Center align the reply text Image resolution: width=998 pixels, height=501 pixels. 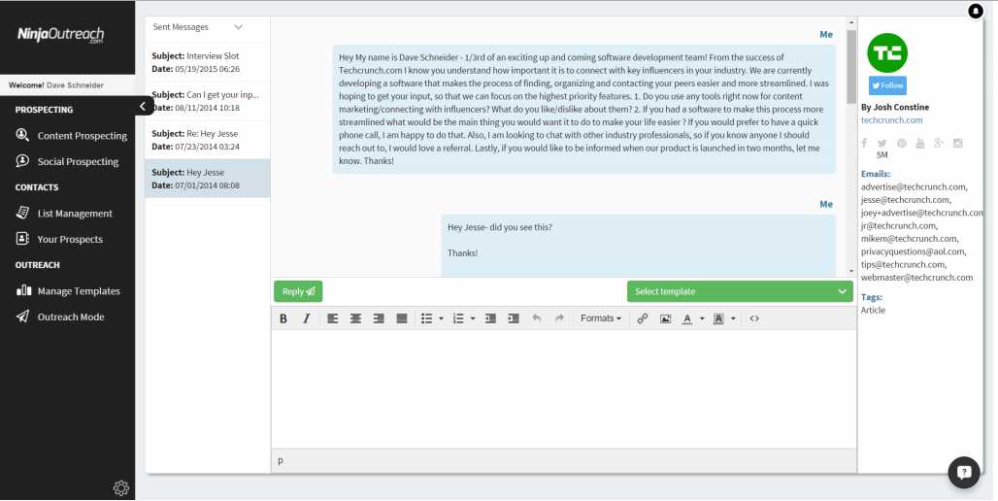[x=355, y=318]
